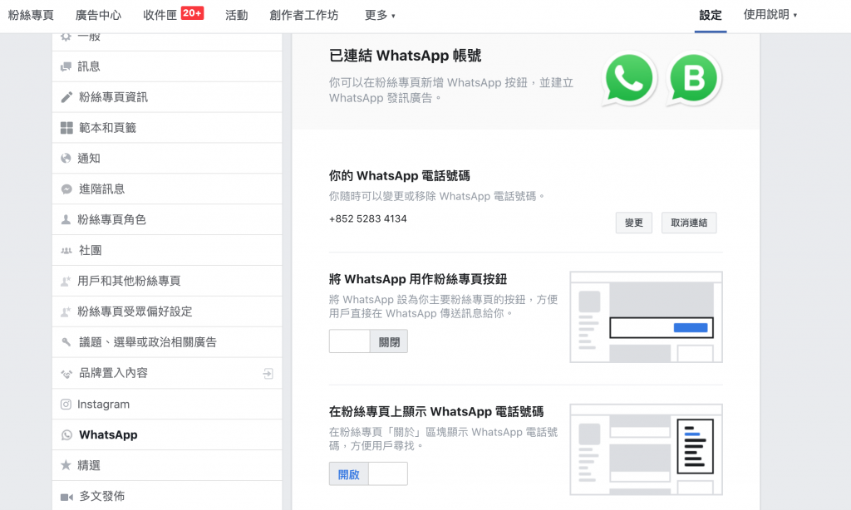
Task: Click the green WhatsApp logo icon
Action: click(x=629, y=79)
